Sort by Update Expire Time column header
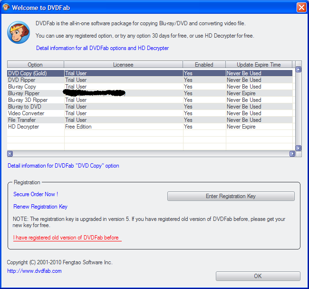Screen dimensions: 309x289 click(x=259, y=65)
